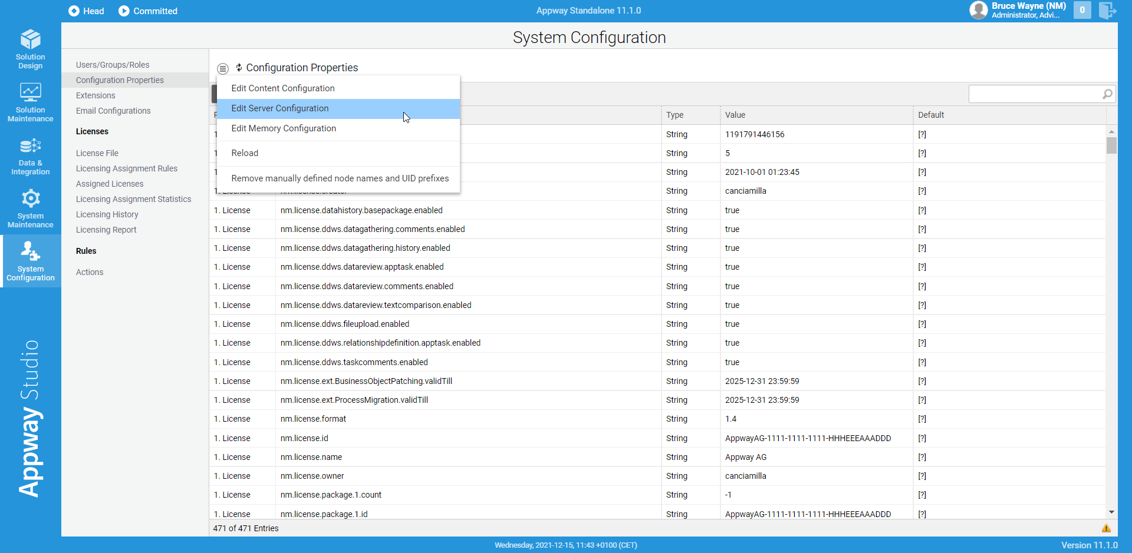Image resolution: width=1132 pixels, height=553 pixels.
Task: Select Edit Memory Configuration from the menu
Action: coord(284,128)
